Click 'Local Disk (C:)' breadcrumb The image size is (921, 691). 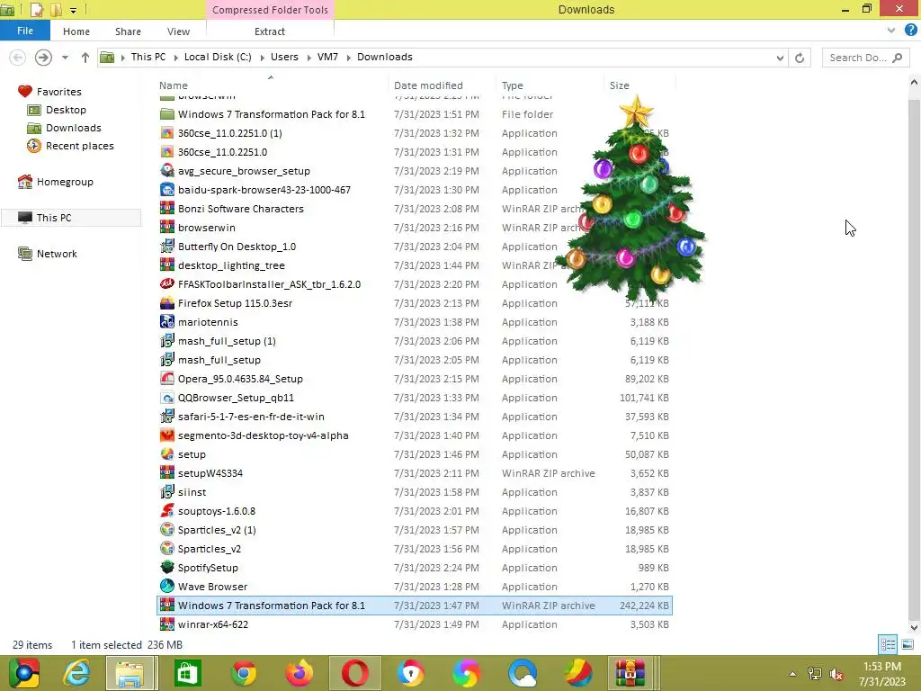coord(218,57)
